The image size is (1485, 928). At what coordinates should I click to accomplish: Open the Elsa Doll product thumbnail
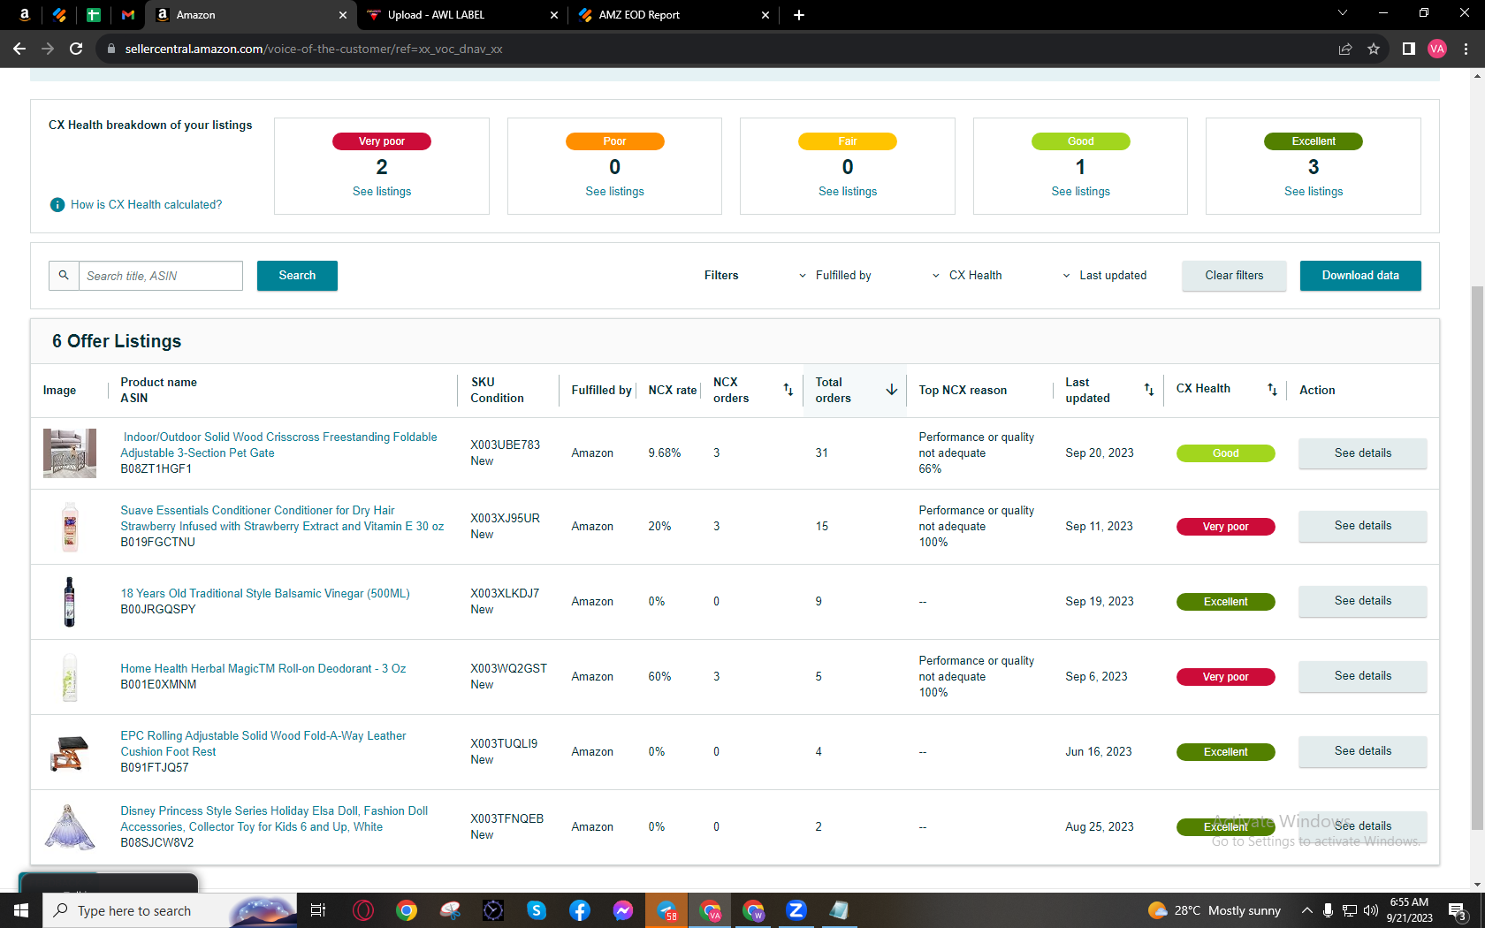(x=70, y=827)
